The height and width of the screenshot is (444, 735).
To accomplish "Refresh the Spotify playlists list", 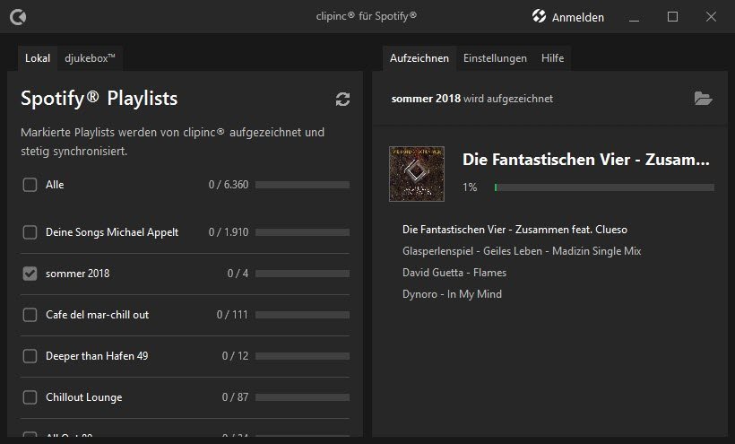I will point(342,99).
